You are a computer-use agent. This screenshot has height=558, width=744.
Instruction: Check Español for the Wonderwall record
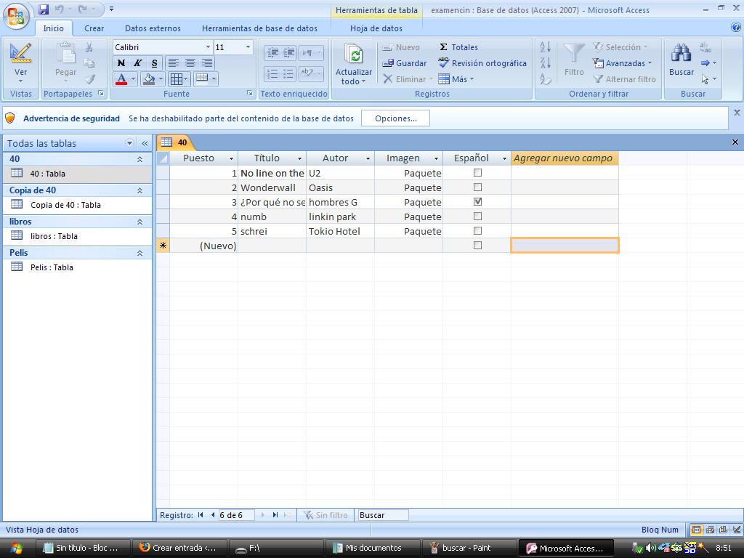pyautogui.click(x=477, y=187)
